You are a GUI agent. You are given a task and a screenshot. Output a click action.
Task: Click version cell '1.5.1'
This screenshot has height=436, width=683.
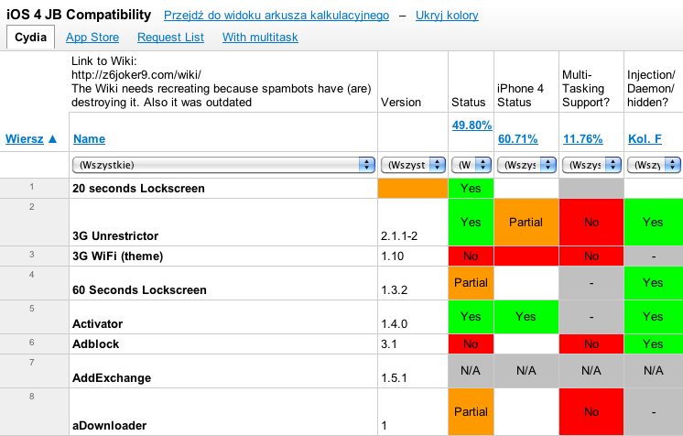(x=413, y=371)
